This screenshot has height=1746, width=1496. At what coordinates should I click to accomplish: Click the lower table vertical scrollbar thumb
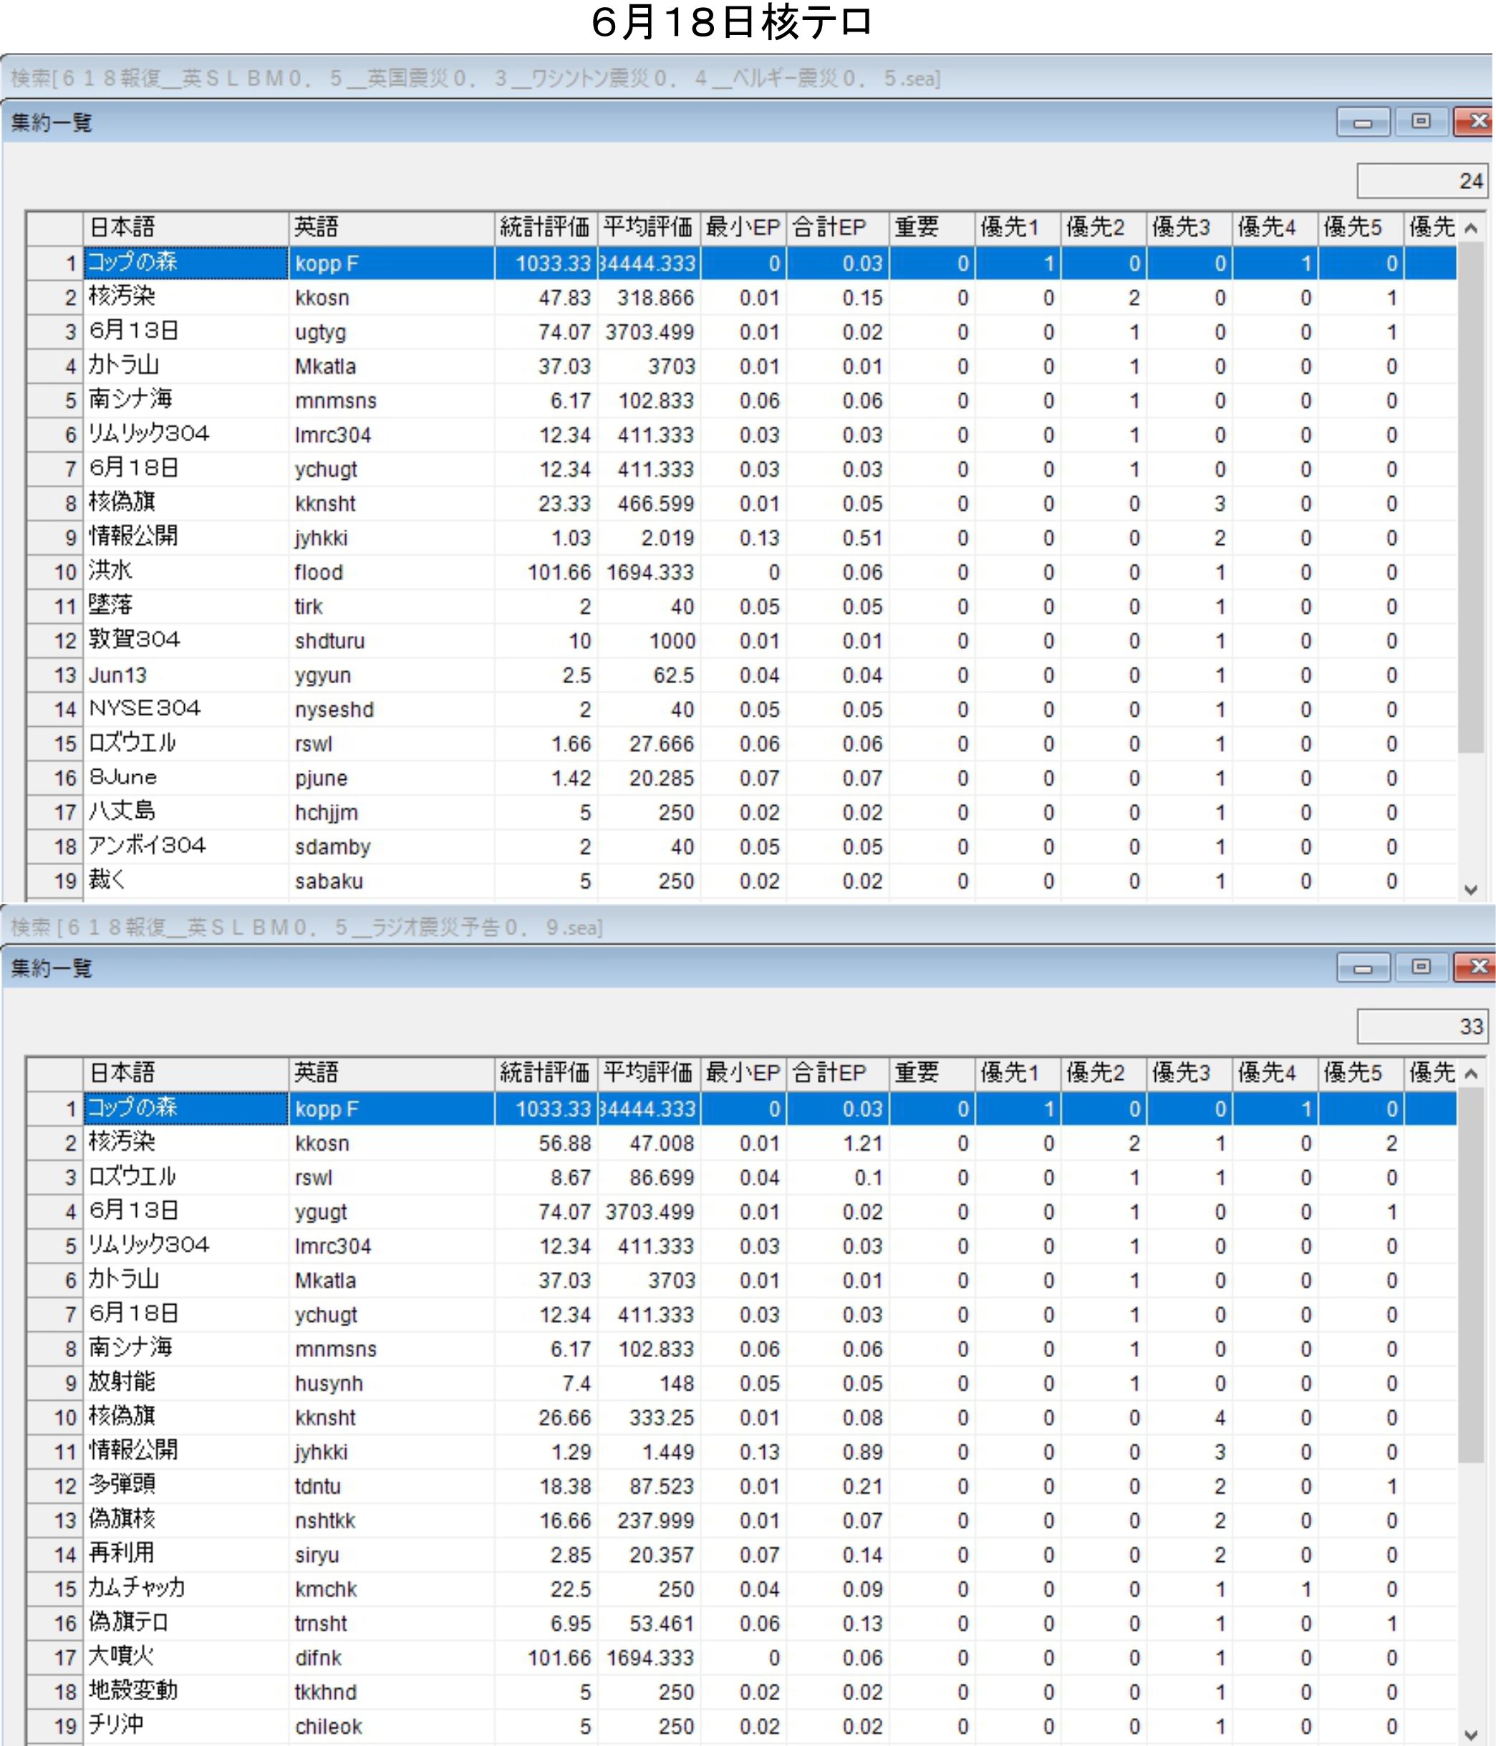click(1471, 1275)
